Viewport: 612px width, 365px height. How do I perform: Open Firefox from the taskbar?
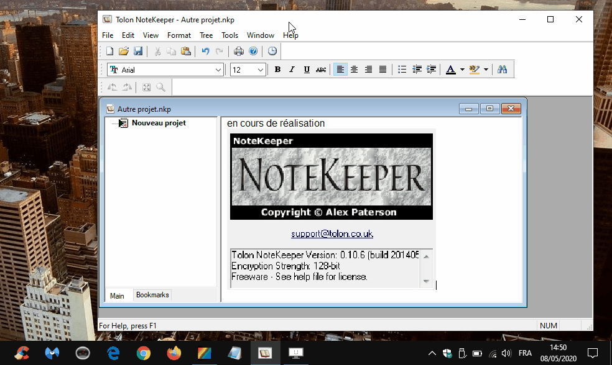(x=174, y=353)
